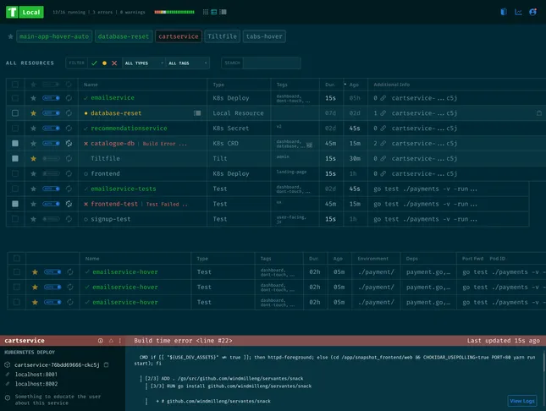Check the emailservice row checkbox
This screenshot has height=411, width=546.
pos(15,98)
